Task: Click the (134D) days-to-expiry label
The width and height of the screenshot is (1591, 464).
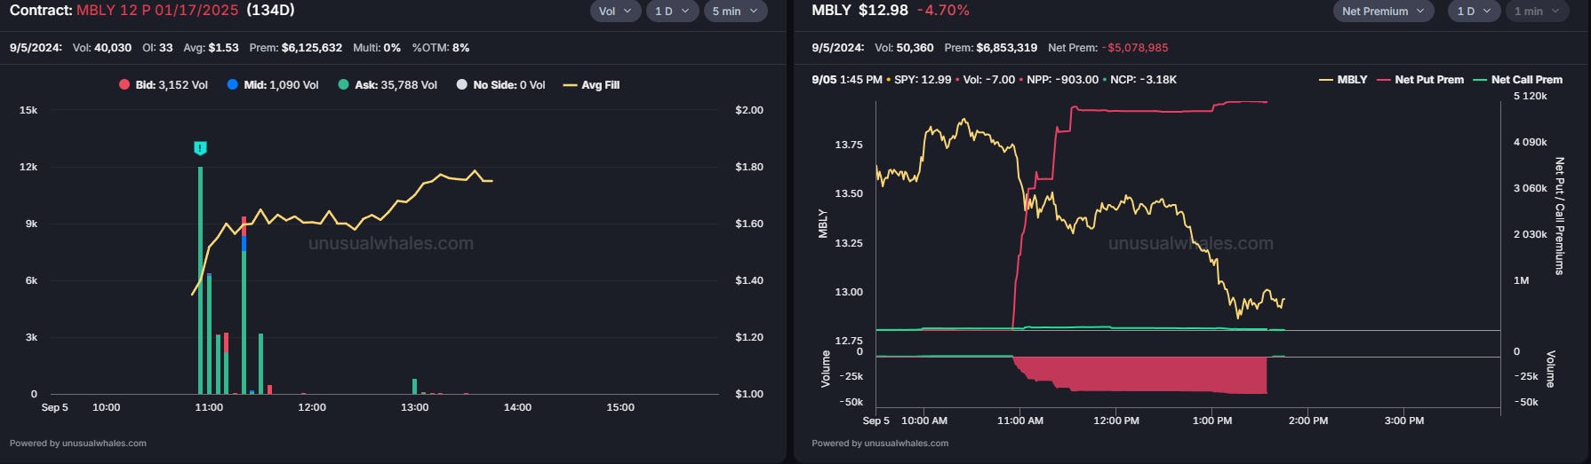Action: [x=270, y=11]
